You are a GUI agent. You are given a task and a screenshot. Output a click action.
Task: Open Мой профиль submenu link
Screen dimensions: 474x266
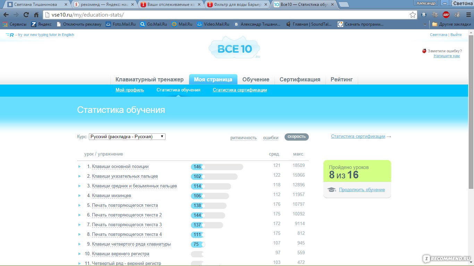[x=130, y=90]
